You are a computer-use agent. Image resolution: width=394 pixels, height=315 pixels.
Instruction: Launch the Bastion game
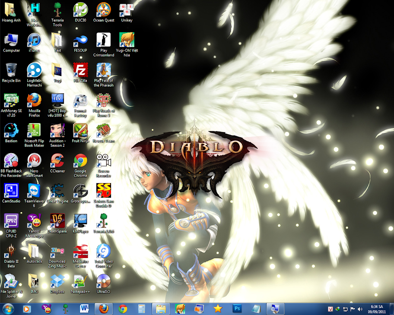pyautogui.click(x=11, y=133)
